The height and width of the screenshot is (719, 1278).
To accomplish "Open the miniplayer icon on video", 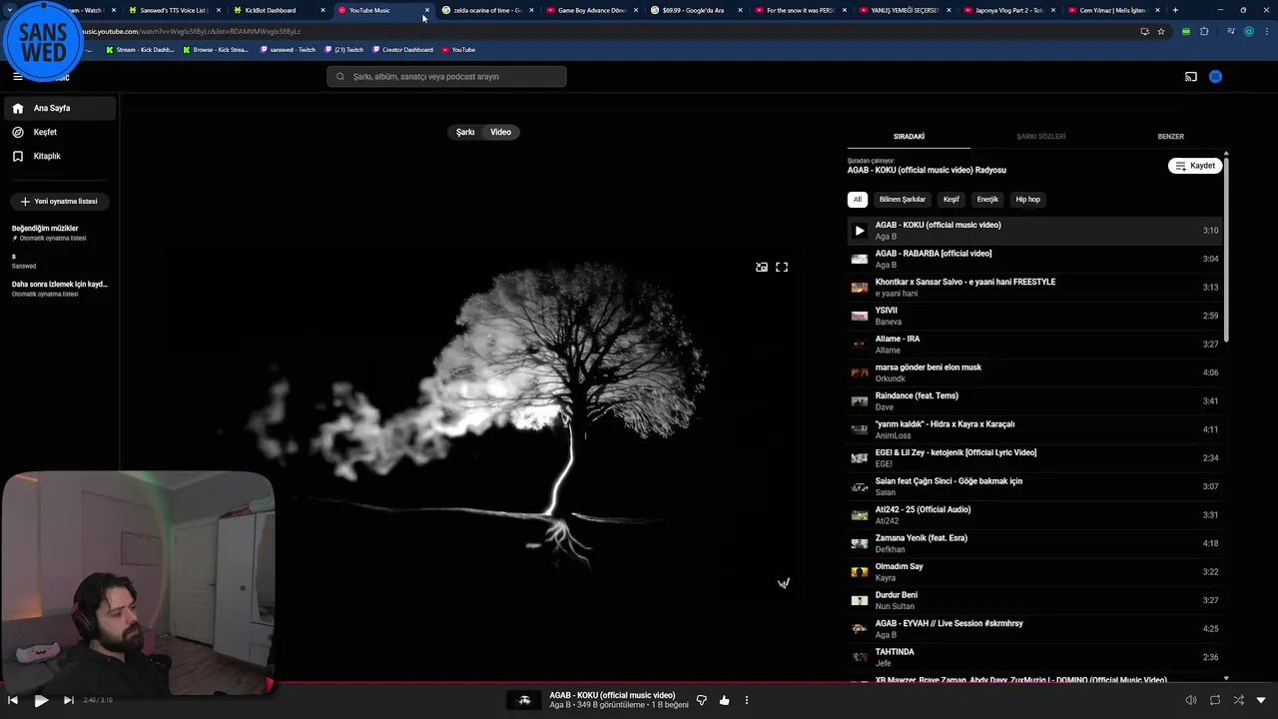I will point(762,267).
